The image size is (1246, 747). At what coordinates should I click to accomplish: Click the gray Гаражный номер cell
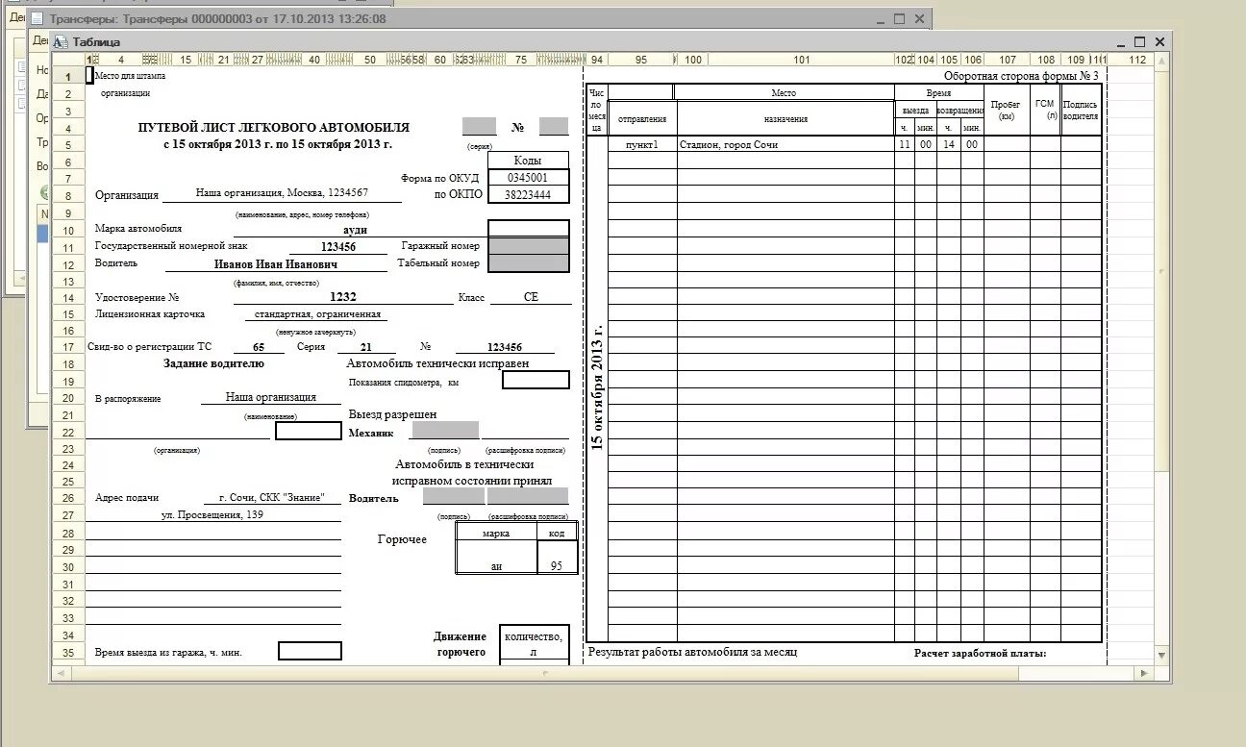click(x=529, y=246)
